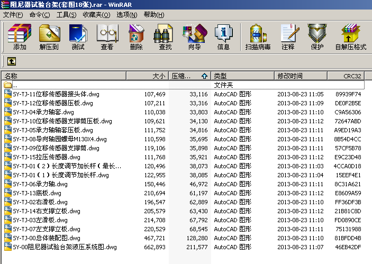The image size is (372, 264).
Task: Click modified time 2013-08-23 11:03
Action: click(x=301, y=166)
